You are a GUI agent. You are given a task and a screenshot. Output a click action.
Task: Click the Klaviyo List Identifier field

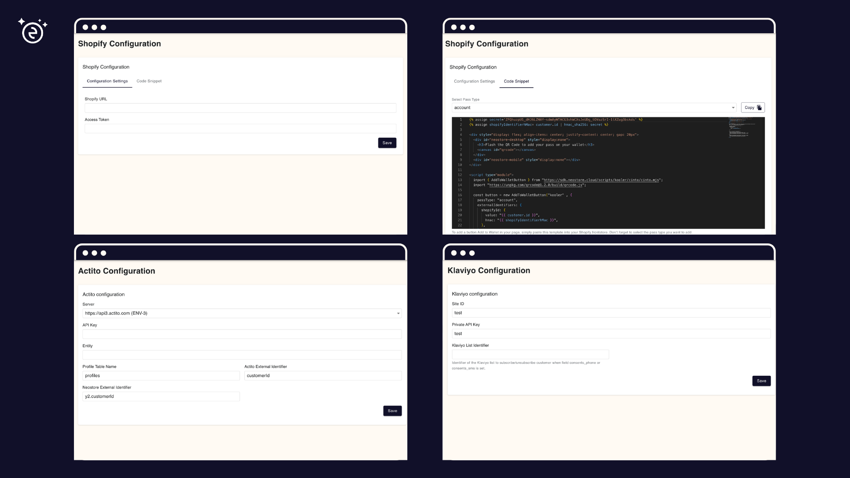tap(529, 354)
